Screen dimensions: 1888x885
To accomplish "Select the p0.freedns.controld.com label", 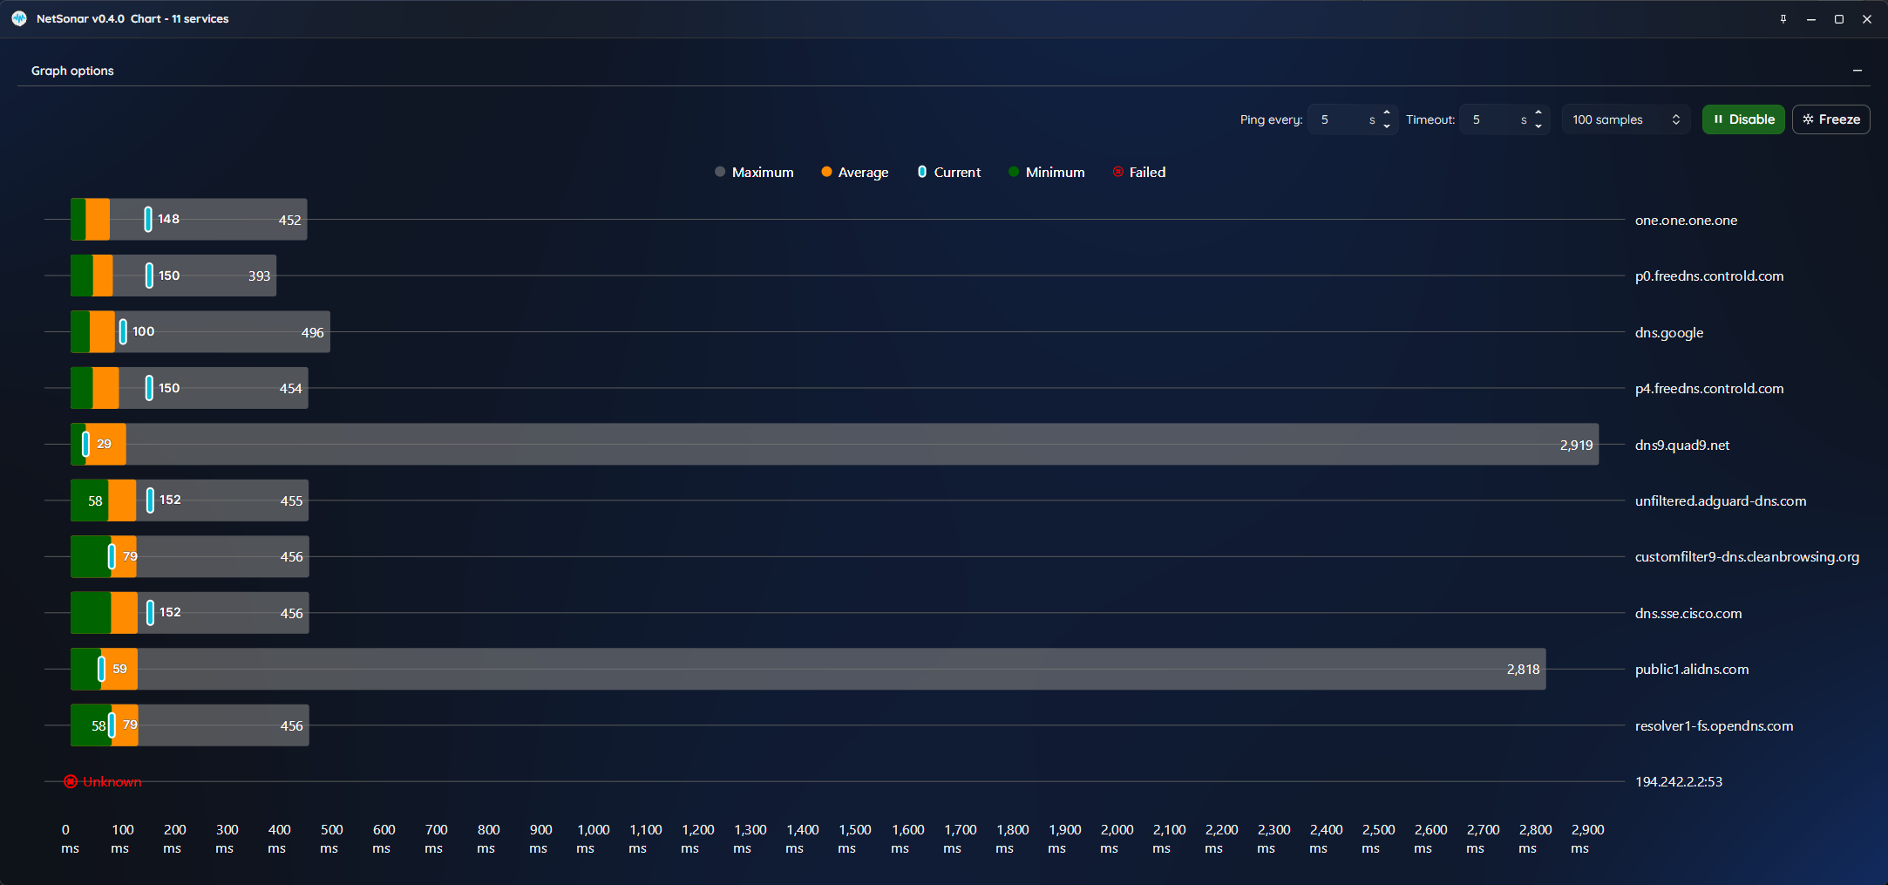I will coord(1709,276).
